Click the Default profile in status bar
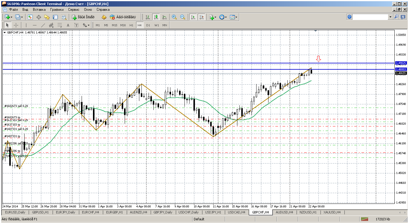 (x=199, y=219)
